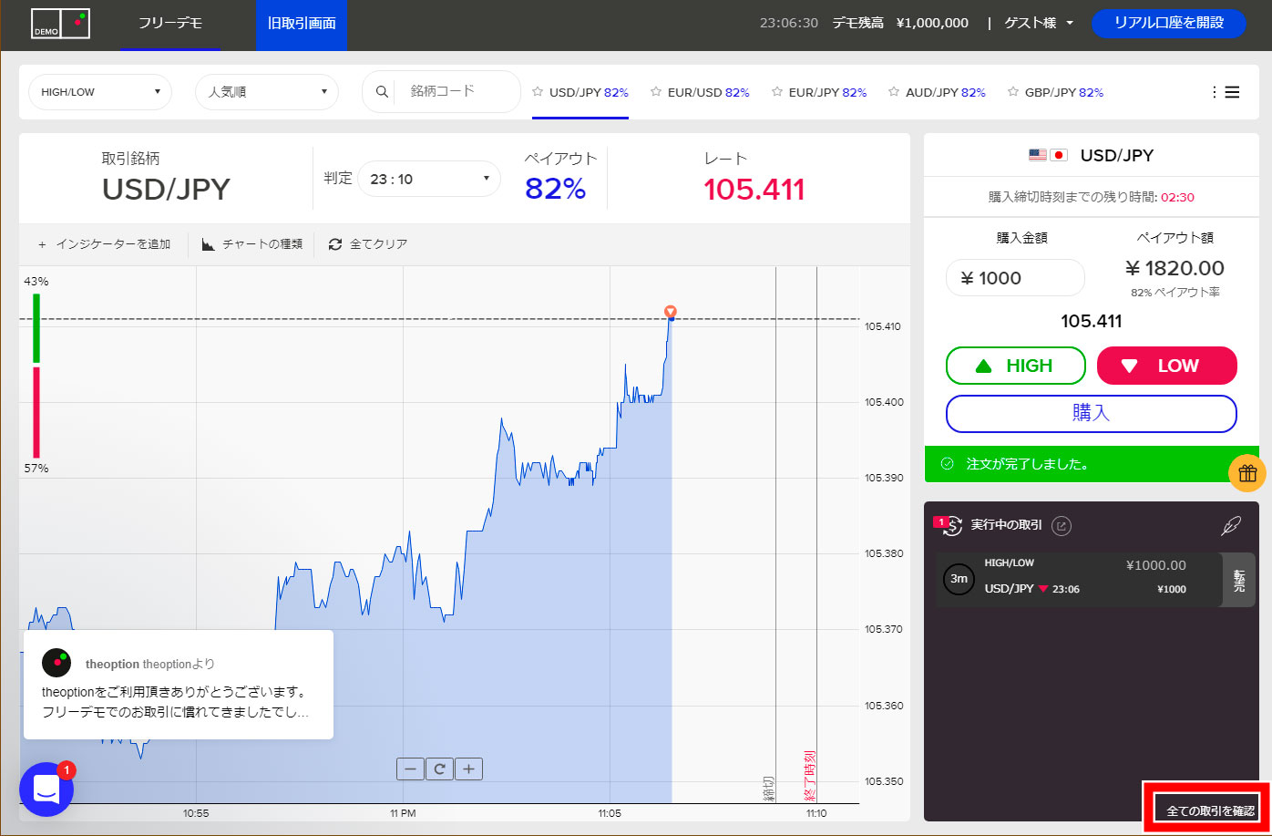Click the plus icon beside インジケーターを追加
Image resolution: width=1272 pixels, height=836 pixels.
[x=42, y=244]
